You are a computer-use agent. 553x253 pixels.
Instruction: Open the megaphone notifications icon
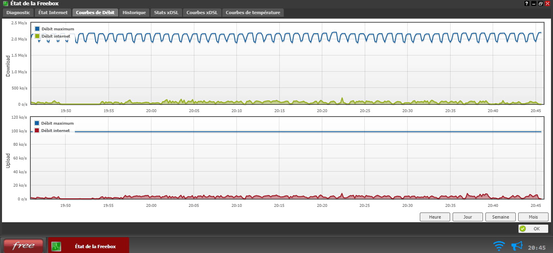pyautogui.click(x=517, y=246)
